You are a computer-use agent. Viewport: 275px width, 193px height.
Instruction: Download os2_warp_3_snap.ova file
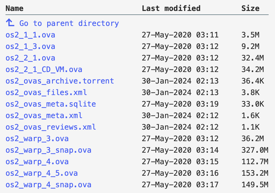pyautogui.click(x=48, y=150)
